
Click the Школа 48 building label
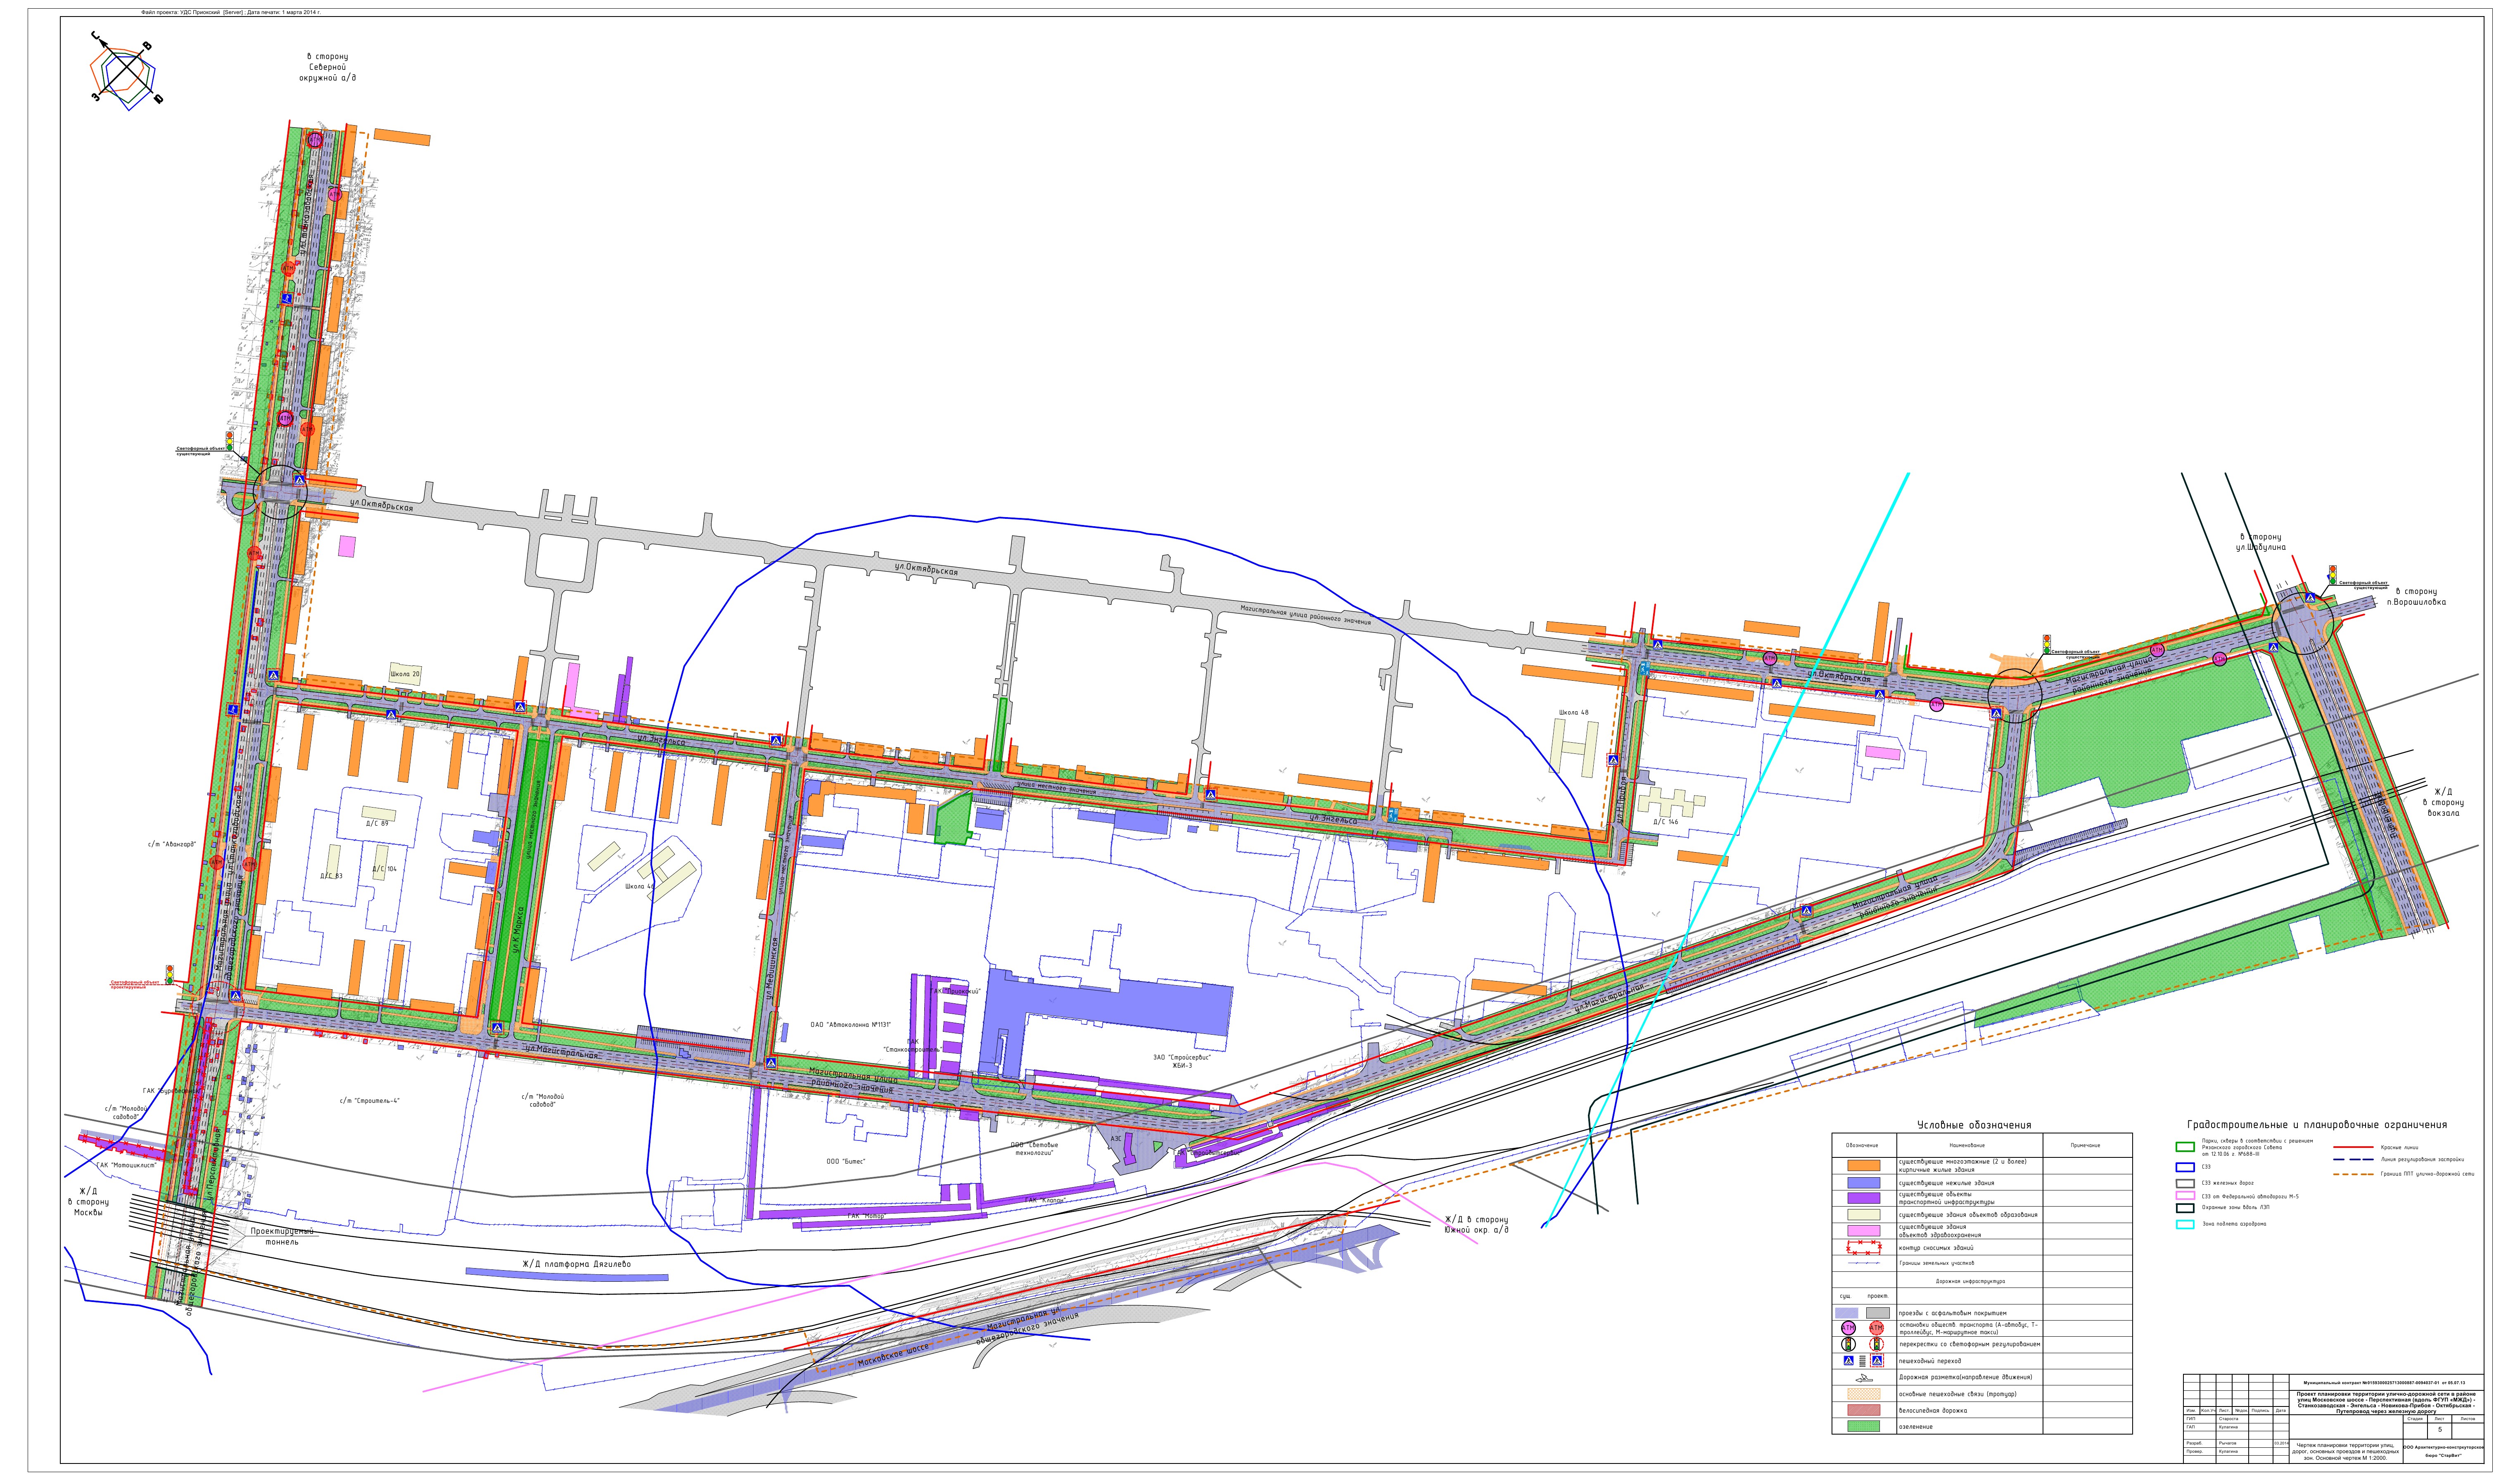(1573, 713)
